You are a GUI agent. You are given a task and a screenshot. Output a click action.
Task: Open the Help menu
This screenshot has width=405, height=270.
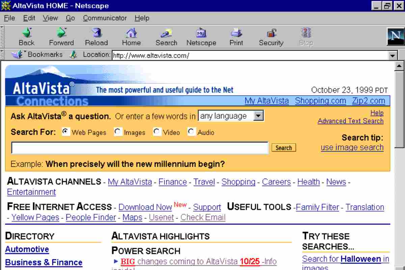coord(142,18)
